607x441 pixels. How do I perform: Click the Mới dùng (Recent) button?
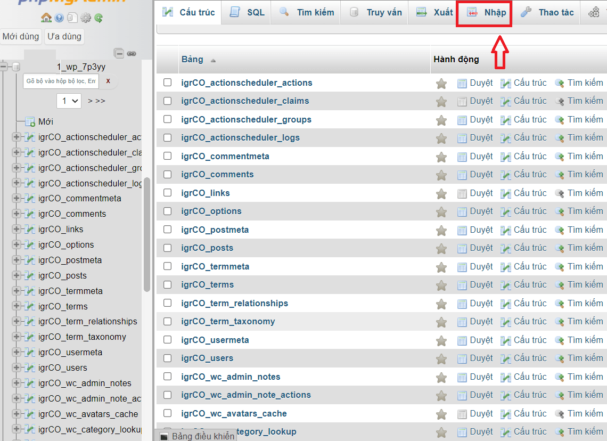click(21, 36)
